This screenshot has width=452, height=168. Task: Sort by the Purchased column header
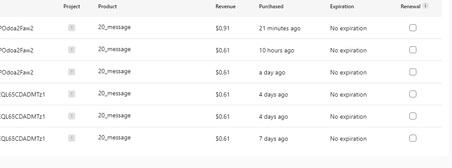pos(271,6)
